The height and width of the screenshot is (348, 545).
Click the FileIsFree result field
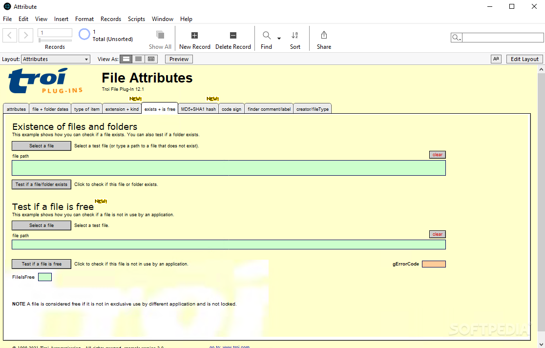point(45,277)
